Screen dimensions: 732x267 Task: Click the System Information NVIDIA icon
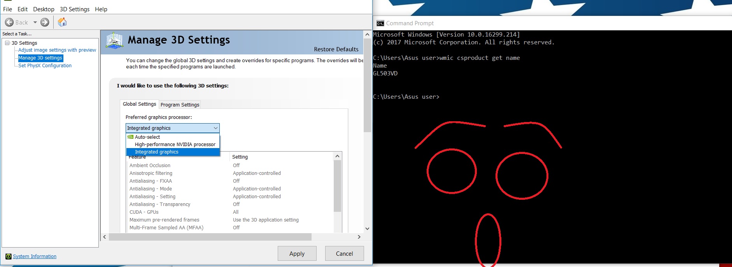(9, 257)
